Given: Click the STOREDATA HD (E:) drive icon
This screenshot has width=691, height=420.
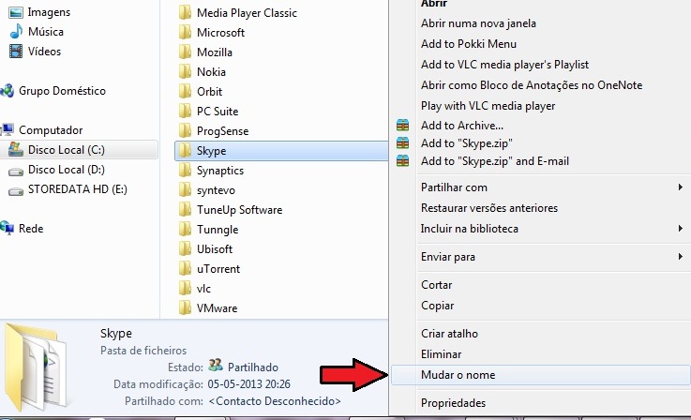Looking at the screenshot, I should click(x=16, y=191).
